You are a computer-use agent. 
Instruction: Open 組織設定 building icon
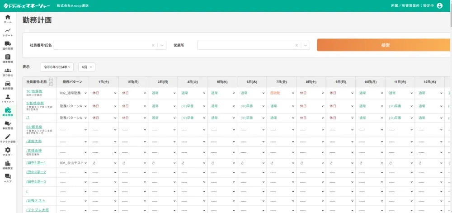pos(8,163)
